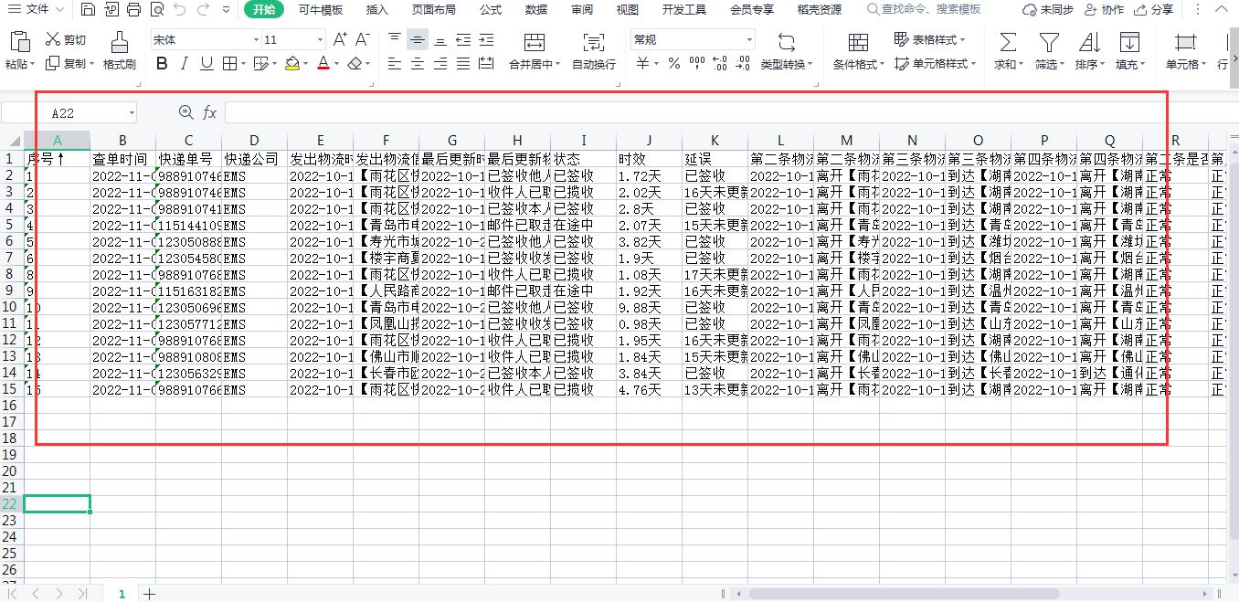Expand the fill color dropdown arrow
This screenshot has height=602, width=1239.
[x=306, y=64]
